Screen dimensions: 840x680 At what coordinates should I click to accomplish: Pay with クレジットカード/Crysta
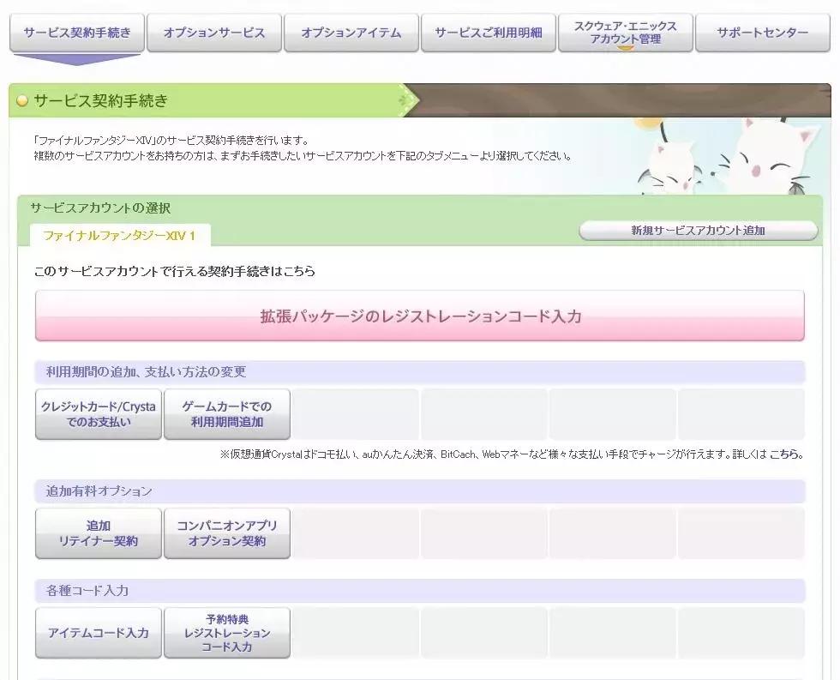pos(98,413)
